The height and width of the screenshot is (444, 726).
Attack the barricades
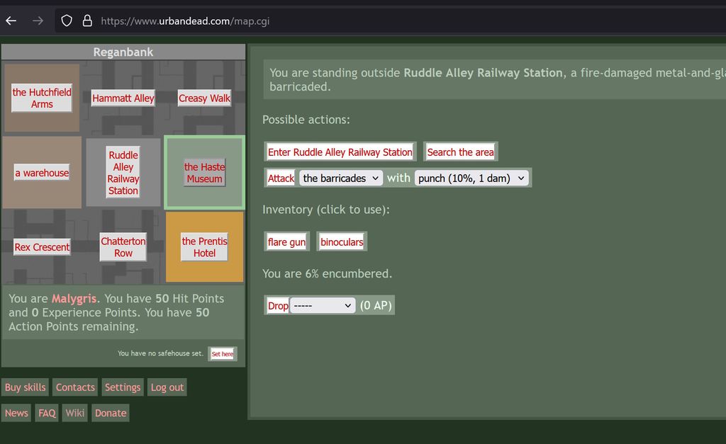[280, 178]
